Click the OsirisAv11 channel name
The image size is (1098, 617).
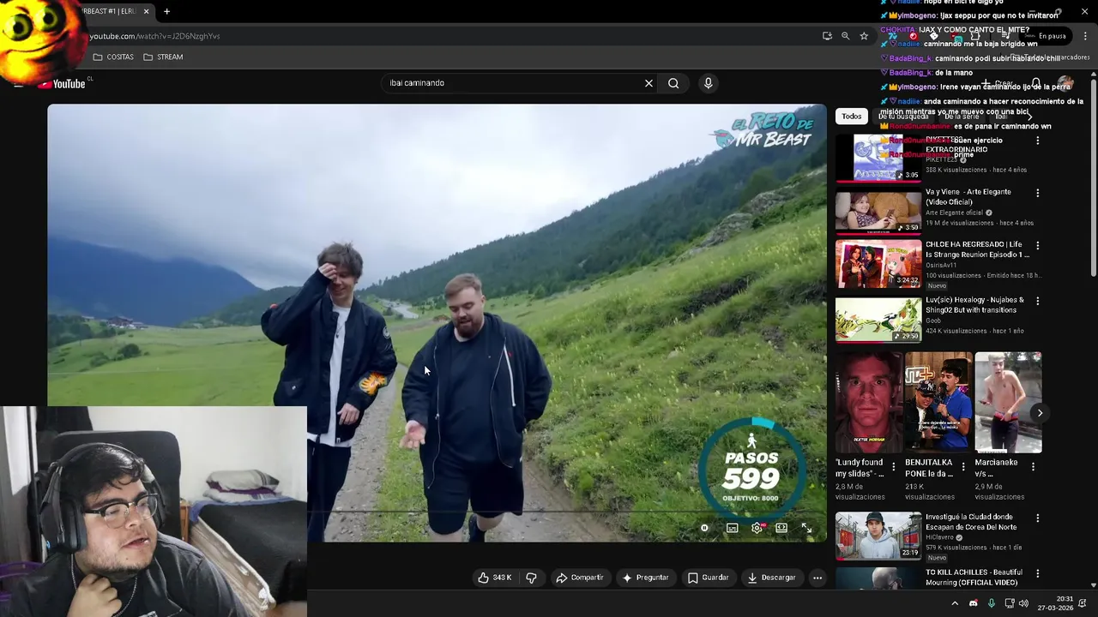pos(941,266)
